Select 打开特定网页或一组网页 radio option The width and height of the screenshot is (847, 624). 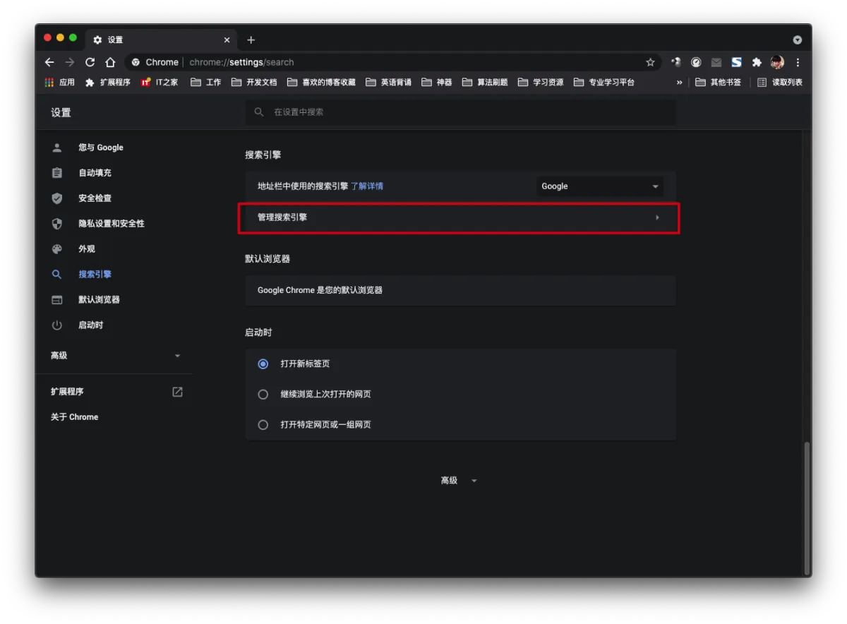click(263, 425)
